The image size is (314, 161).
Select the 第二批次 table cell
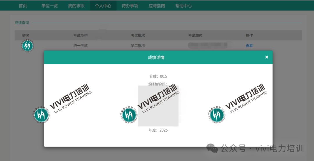pos(138,46)
